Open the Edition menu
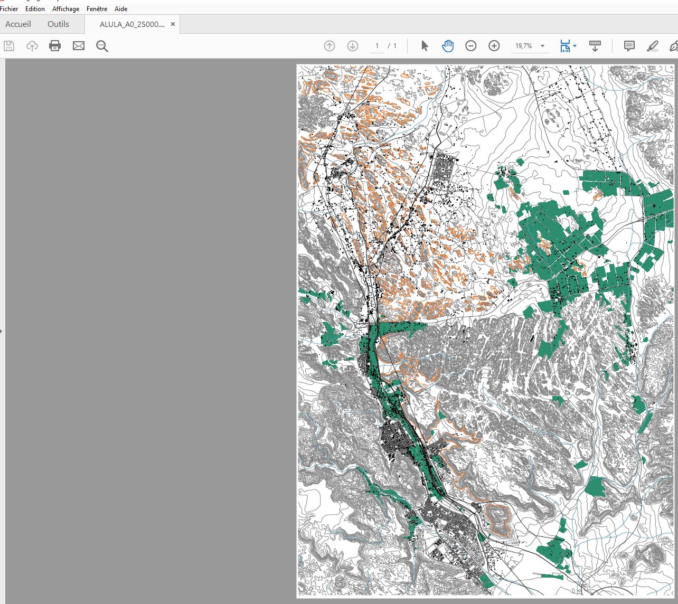The height and width of the screenshot is (604, 678). click(35, 9)
